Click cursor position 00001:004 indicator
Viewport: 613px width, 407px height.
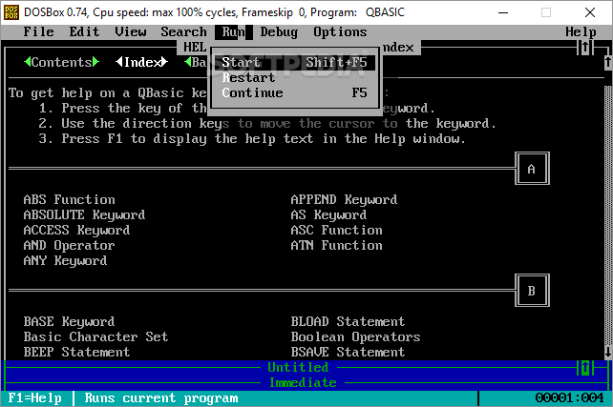coord(570,398)
